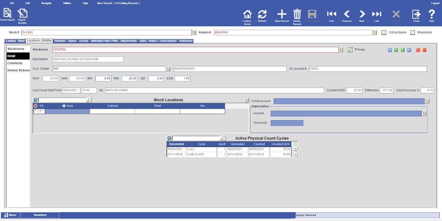The height and width of the screenshot is (221, 442).
Task: Toggle the Critical Spare checkbox
Action: coord(384,32)
